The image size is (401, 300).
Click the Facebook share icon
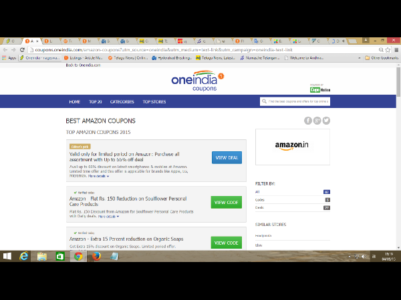click(308, 121)
